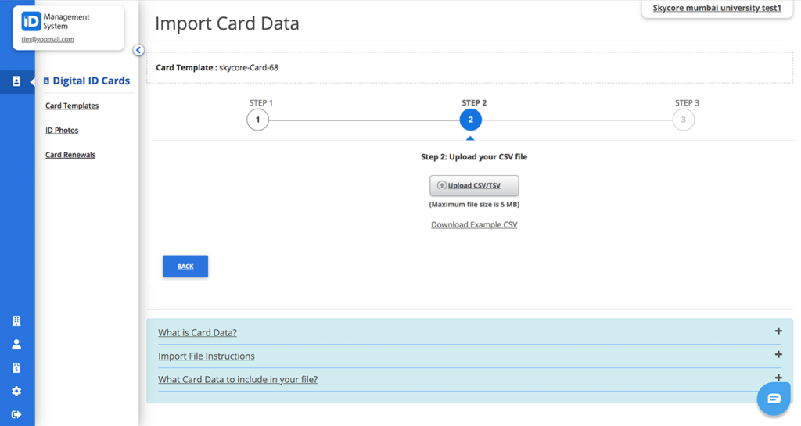The height and width of the screenshot is (426, 801).
Task: Click the blue BACK button
Action: tap(185, 267)
